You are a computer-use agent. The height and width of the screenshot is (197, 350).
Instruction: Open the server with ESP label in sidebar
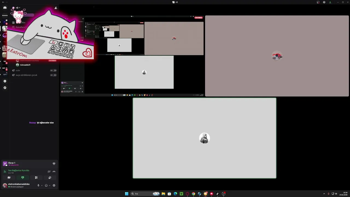[5, 68]
